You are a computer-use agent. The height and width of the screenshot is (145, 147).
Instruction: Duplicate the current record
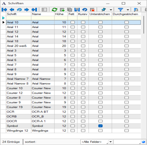pos(70,10)
